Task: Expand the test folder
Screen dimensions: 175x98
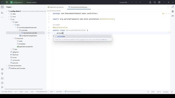Action: point(11,49)
